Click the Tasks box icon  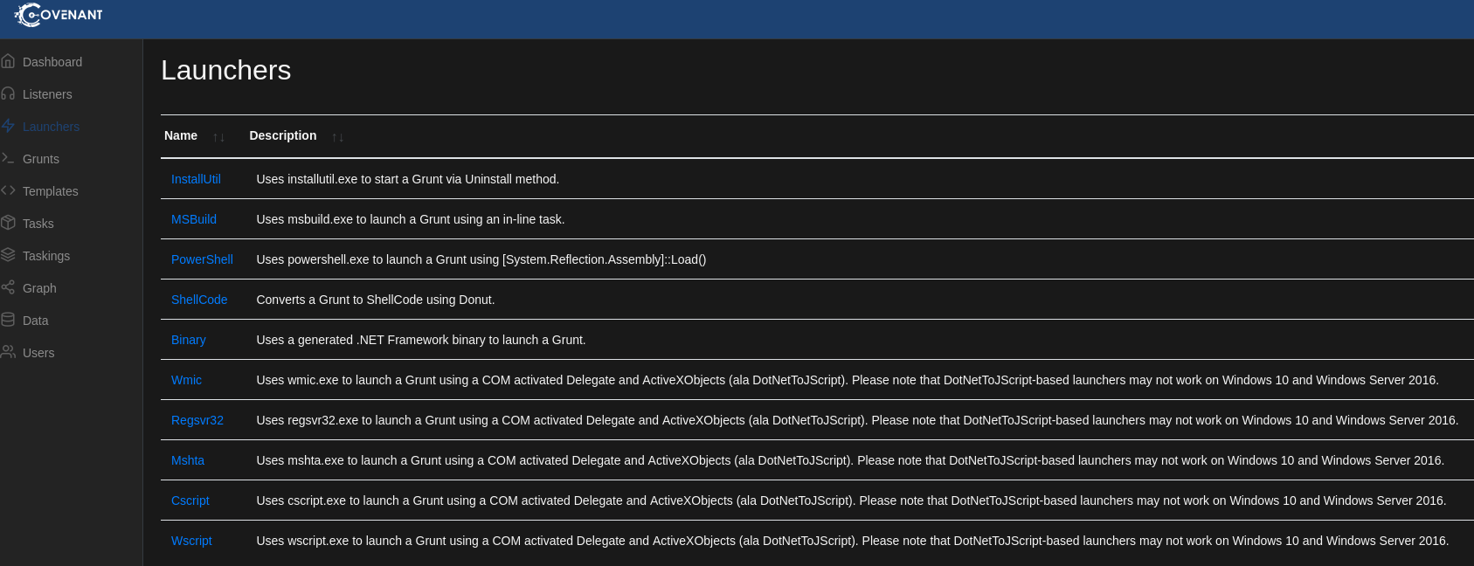[x=9, y=223]
